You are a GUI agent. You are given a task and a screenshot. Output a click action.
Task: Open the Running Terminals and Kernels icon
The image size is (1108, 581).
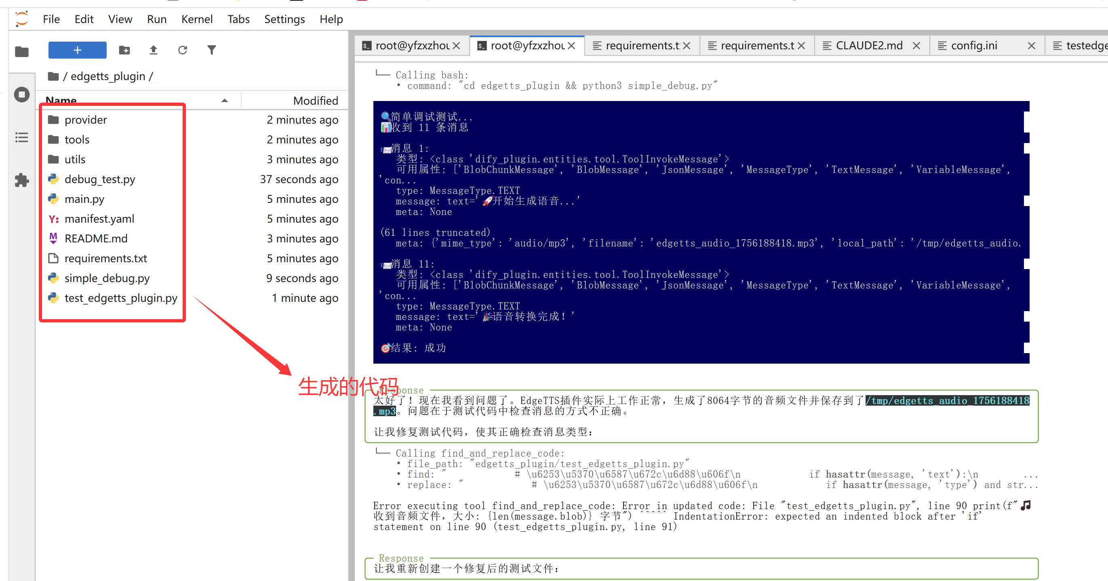coord(21,94)
